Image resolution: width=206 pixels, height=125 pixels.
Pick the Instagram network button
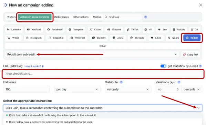coord(34,38)
